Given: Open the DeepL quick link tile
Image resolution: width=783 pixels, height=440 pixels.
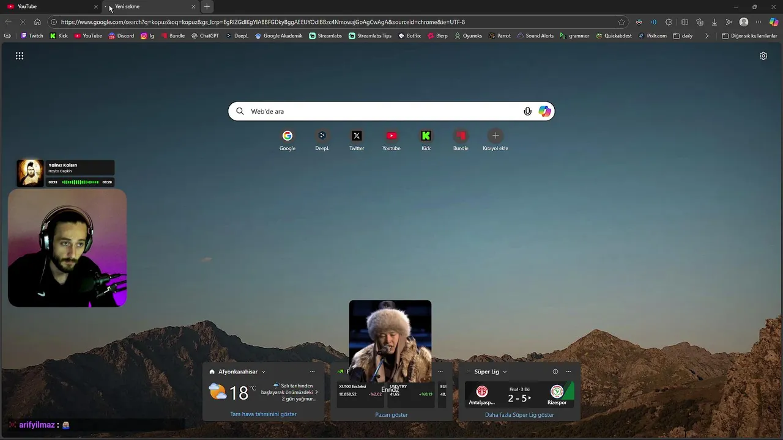Looking at the screenshot, I should 322,140.
